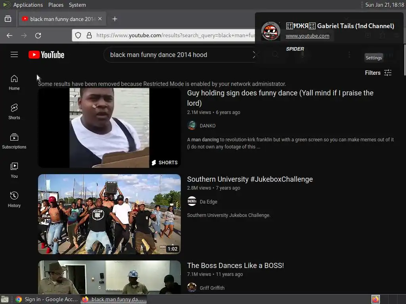
Task: Click the 1:02 duration badge
Action: pos(172,249)
